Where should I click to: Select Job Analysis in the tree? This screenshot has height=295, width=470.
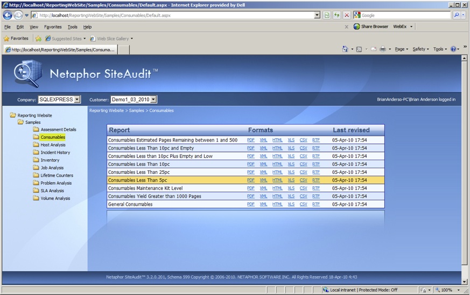point(52,167)
